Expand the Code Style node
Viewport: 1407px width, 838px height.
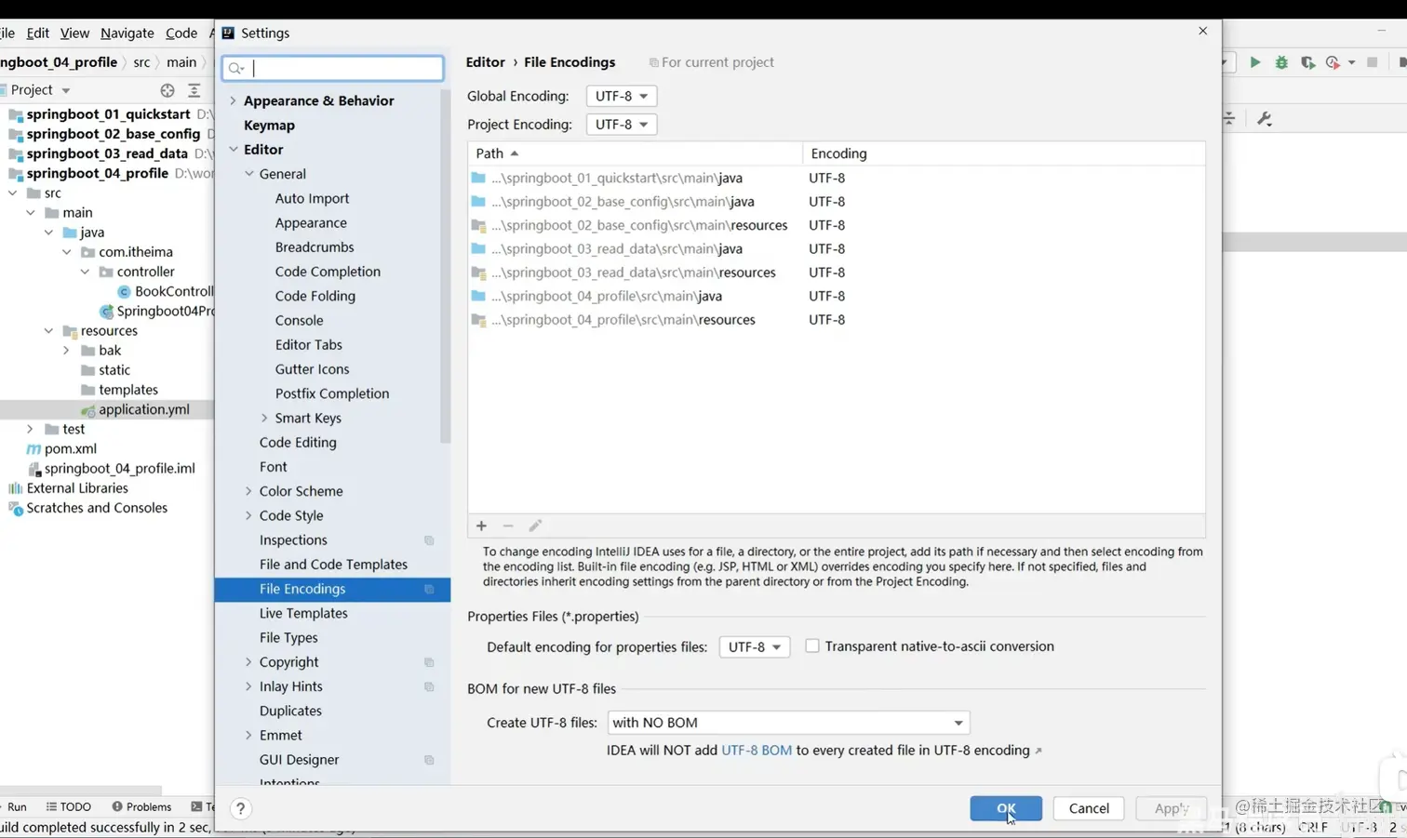[x=248, y=515]
